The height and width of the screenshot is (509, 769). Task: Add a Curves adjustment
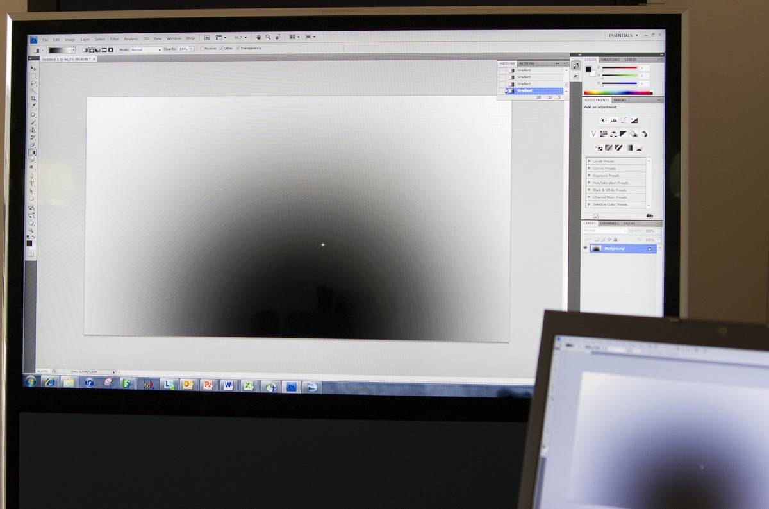[624, 120]
